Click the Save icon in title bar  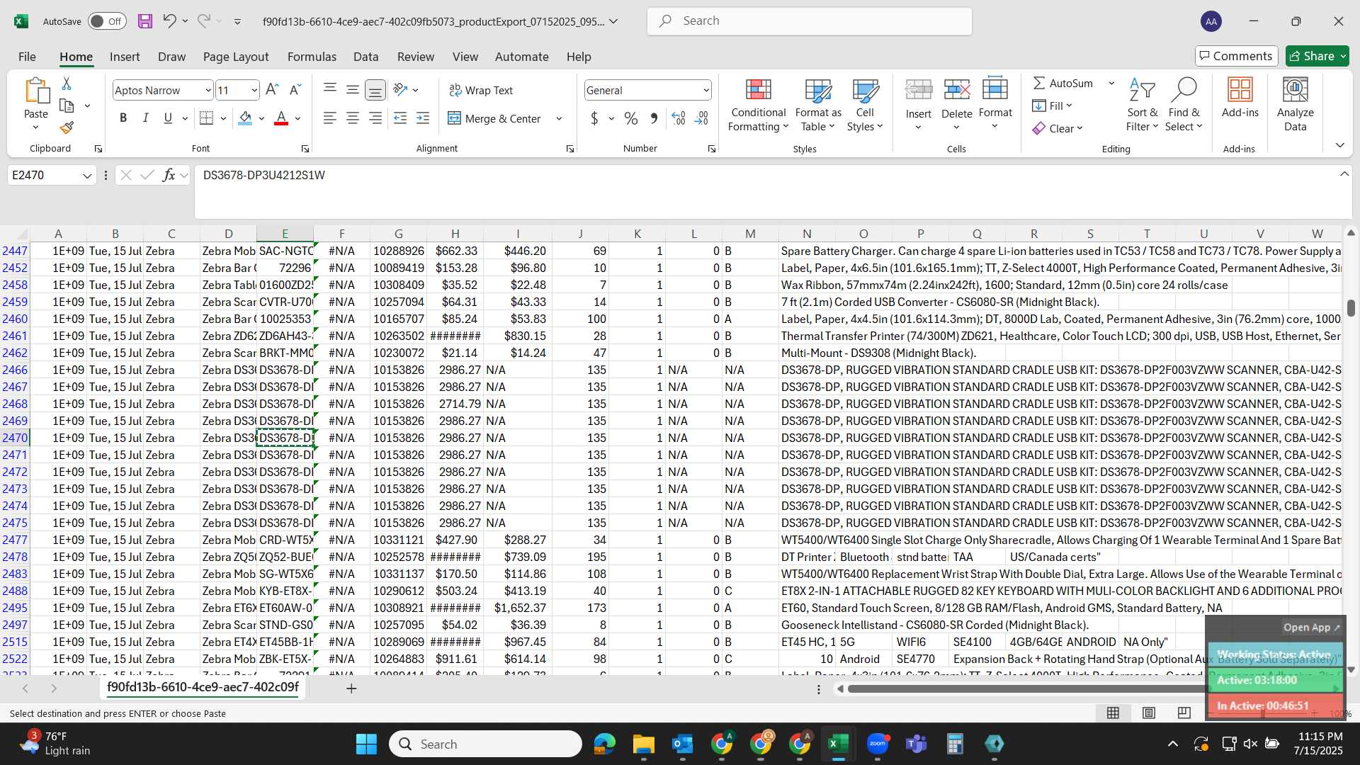click(145, 21)
